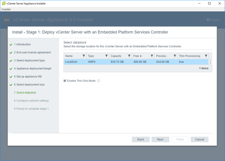Open the filter for the Provisioned column

(x=175, y=56)
